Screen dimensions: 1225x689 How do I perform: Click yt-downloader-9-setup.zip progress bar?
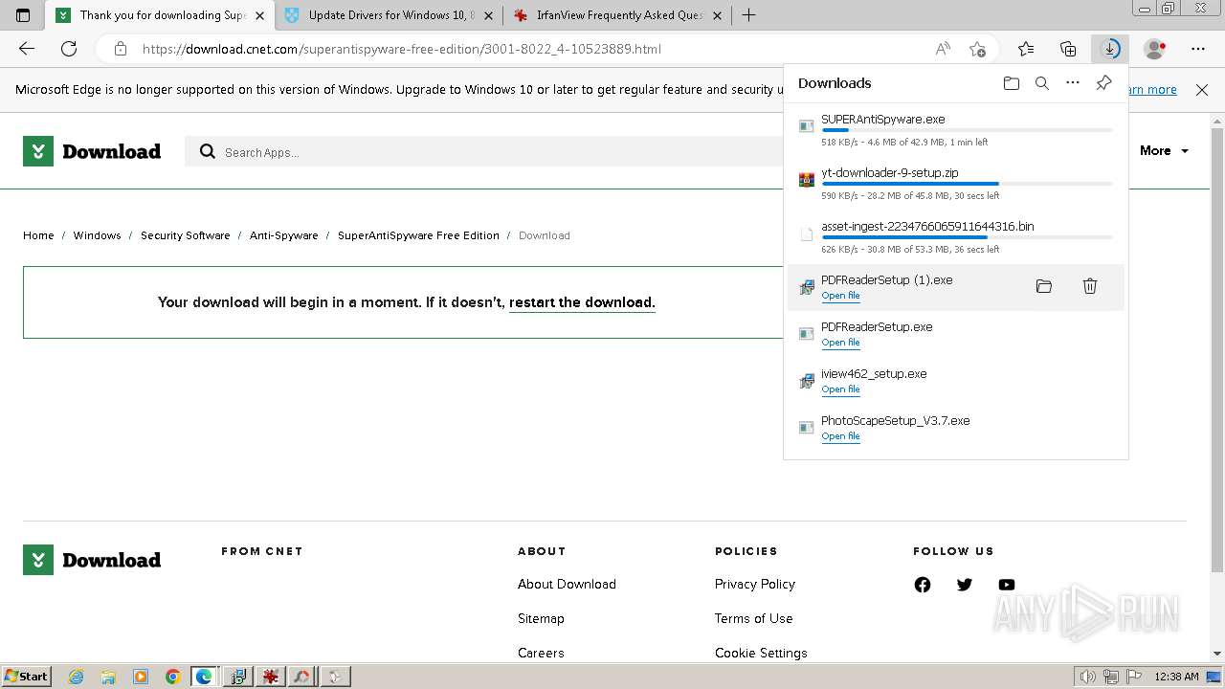967,184
